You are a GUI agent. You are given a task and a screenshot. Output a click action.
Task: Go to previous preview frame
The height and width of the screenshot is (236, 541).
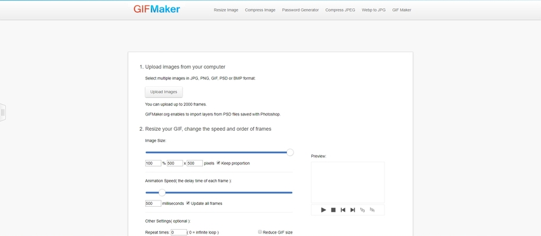[x=343, y=210]
